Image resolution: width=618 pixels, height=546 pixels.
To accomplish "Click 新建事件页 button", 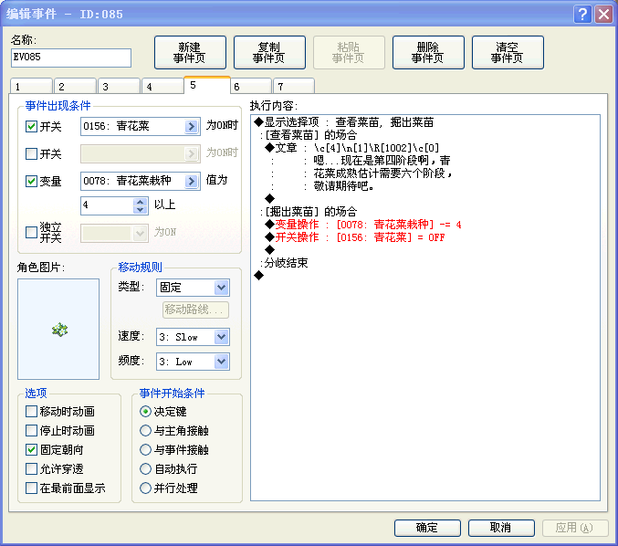I will point(190,52).
